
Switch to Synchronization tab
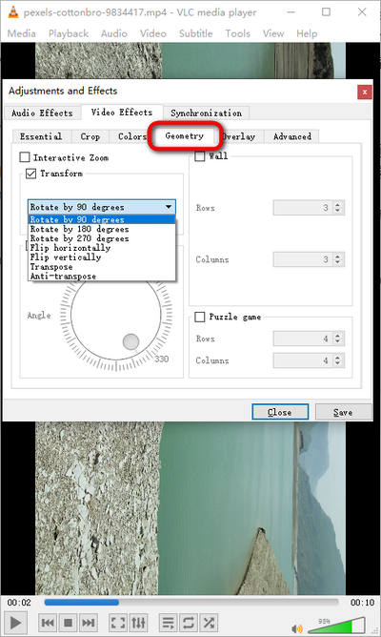[206, 113]
